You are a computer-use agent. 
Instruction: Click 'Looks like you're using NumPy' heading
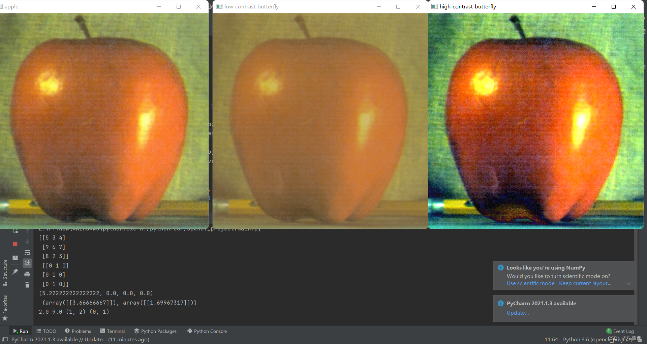(x=546, y=268)
